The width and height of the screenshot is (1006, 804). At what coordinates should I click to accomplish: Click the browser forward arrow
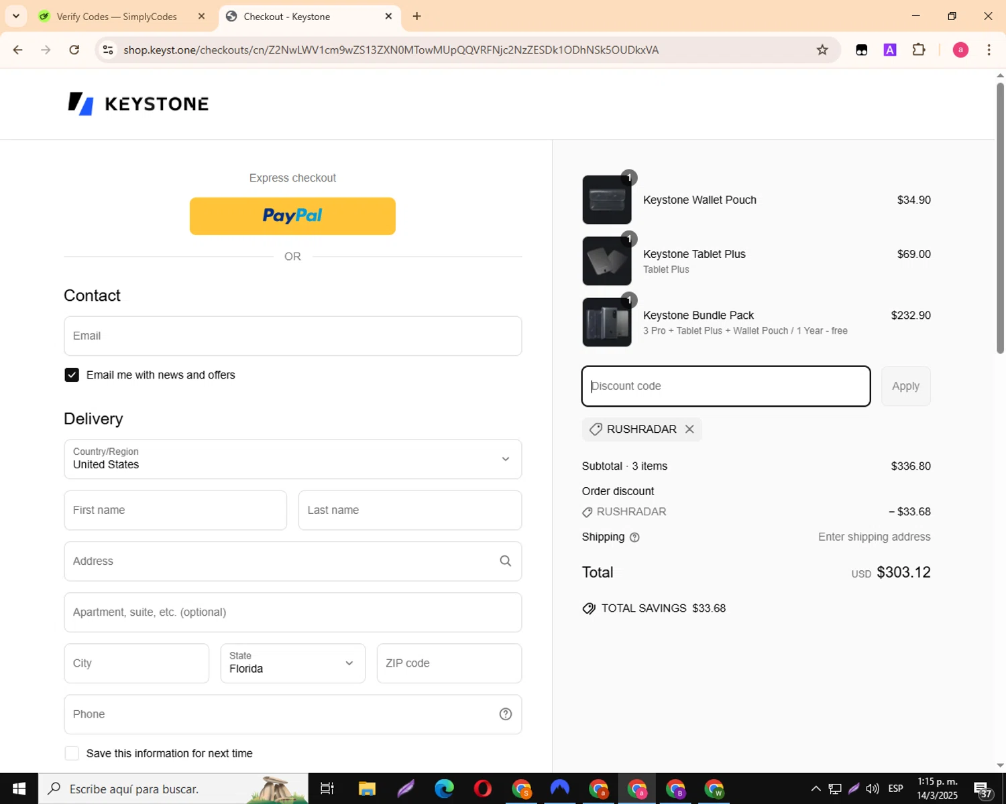coord(46,50)
